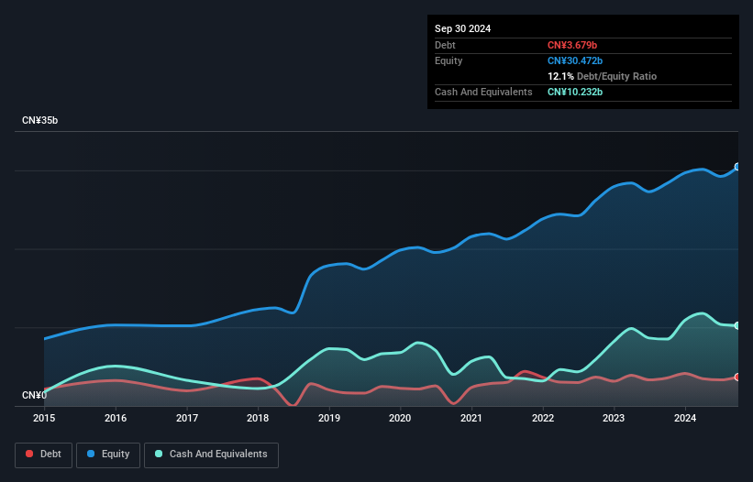Click the Debt value CN¥3.679b
The width and height of the screenshot is (753, 482).
[x=572, y=45]
